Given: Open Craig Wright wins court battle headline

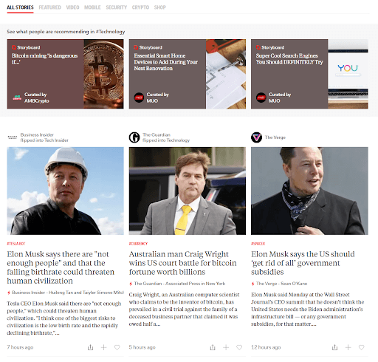Looking at the screenshot, I should click(182, 263).
